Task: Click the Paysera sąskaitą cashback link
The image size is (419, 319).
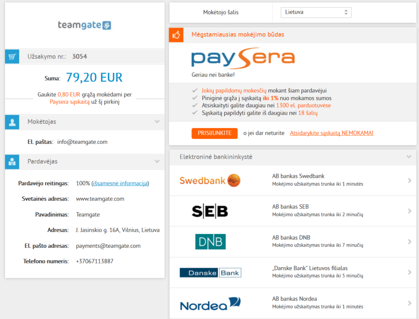Action: (x=70, y=102)
